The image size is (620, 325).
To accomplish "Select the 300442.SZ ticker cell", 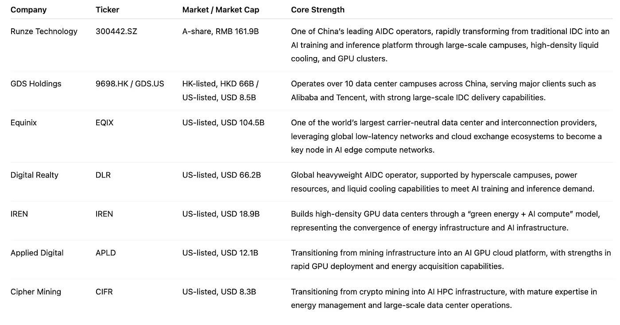I will pos(116,31).
